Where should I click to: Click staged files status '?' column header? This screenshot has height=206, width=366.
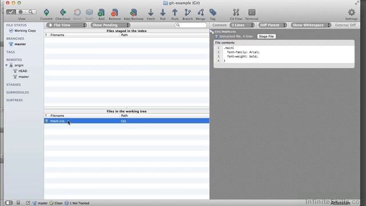pos(46,35)
